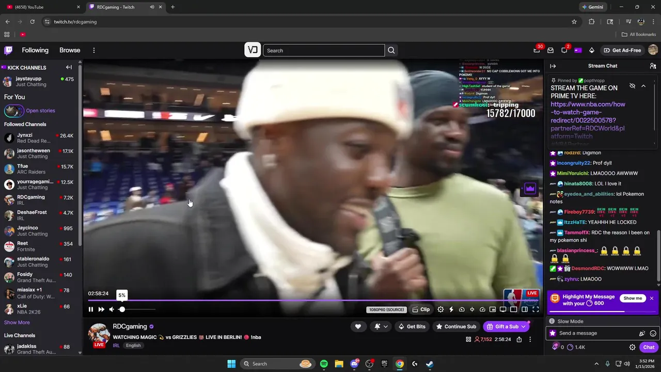Open Jynxzi channel in sidebar
The height and width of the screenshot is (372, 661).
pos(40,138)
